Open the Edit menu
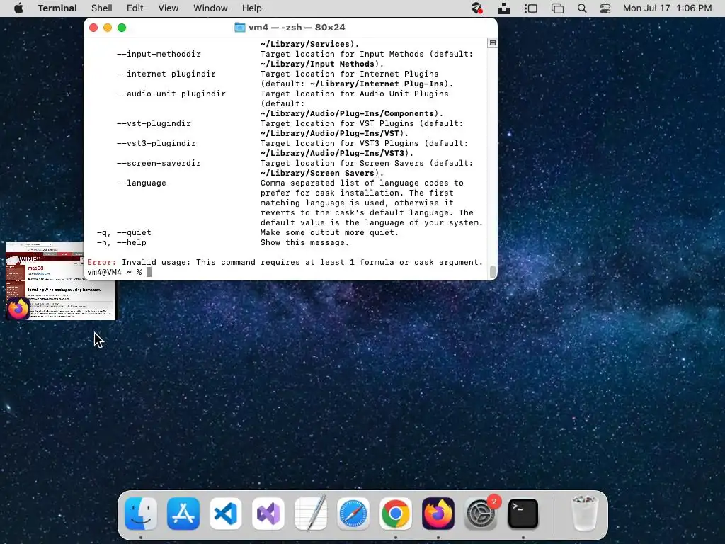 coord(135,8)
